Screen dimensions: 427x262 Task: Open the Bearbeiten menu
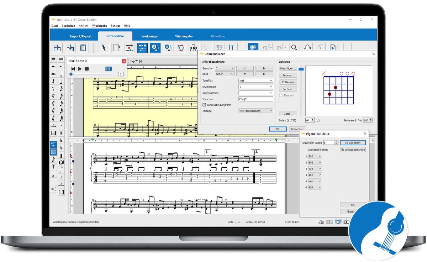[68, 26]
